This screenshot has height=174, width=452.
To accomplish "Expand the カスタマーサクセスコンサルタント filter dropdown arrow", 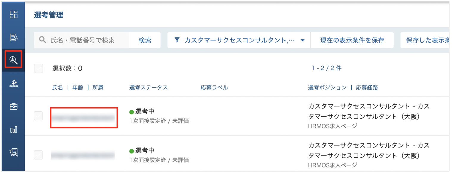I will (303, 41).
